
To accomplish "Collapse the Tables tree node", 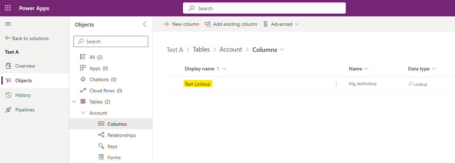I will coord(74,102).
